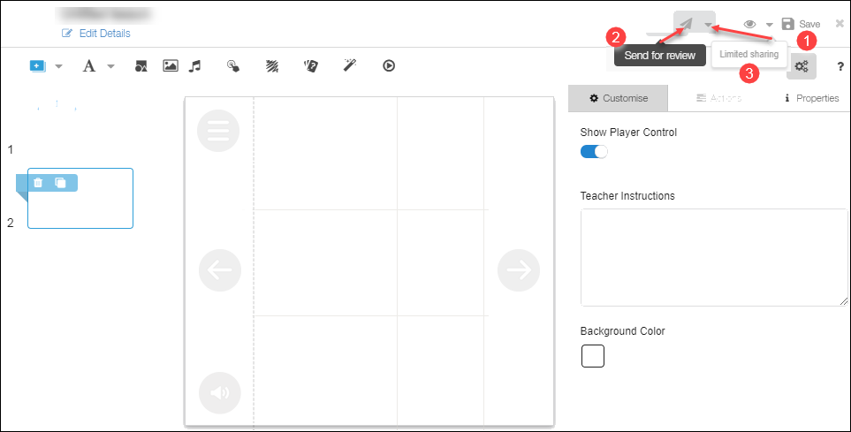
Task: Expand the text tool dropdown arrow
Action: (110, 66)
